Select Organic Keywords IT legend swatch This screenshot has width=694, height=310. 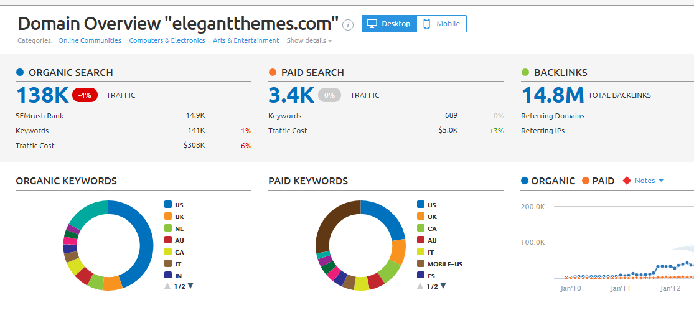[x=168, y=264]
